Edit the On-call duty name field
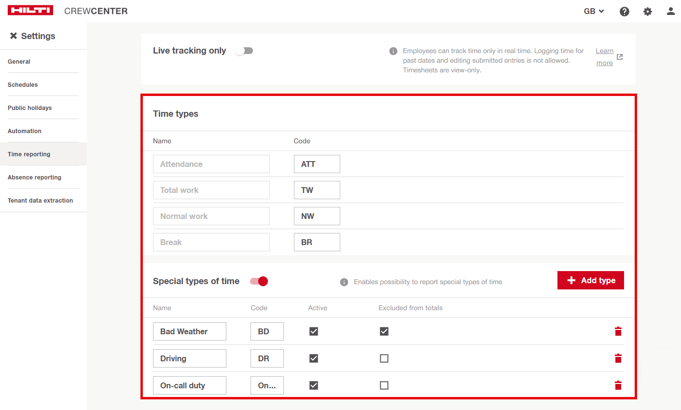The image size is (681, 410). 190,385
